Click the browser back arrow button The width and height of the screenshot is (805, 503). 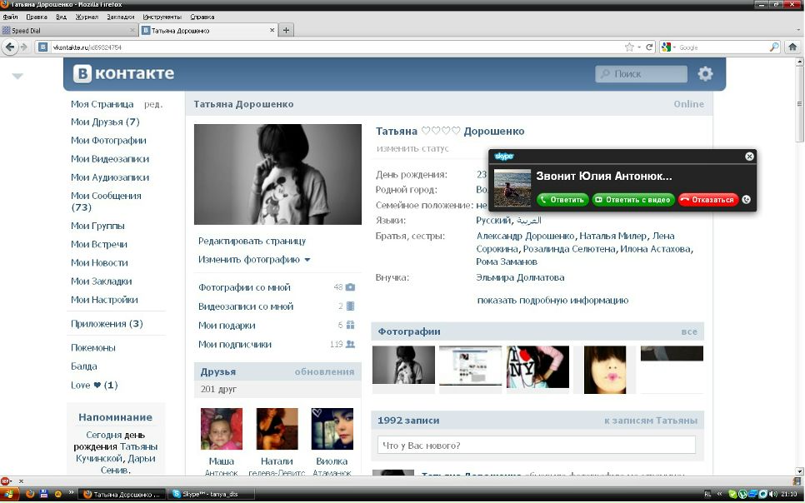[11, 47]
